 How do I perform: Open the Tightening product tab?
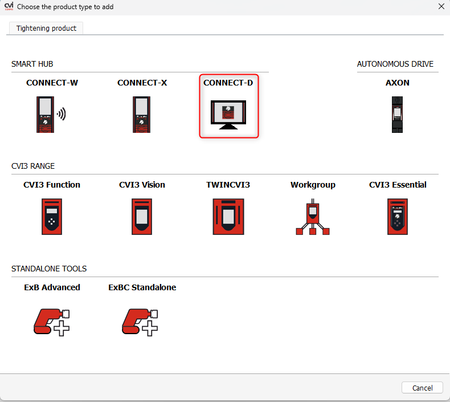46,28
